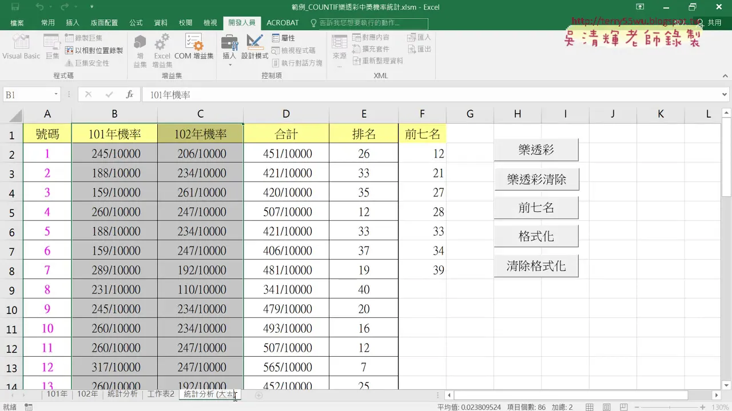Image resolution: width=732 pixels, height=411 pixels.
Task: Open the Macros (巨集) dialog
Action: 52,47
